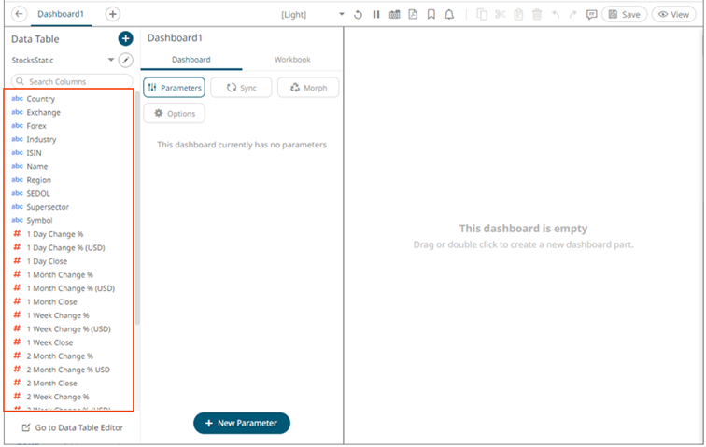Click the Save button
Viewport: 706px width, 447px height.
(625, 14)
